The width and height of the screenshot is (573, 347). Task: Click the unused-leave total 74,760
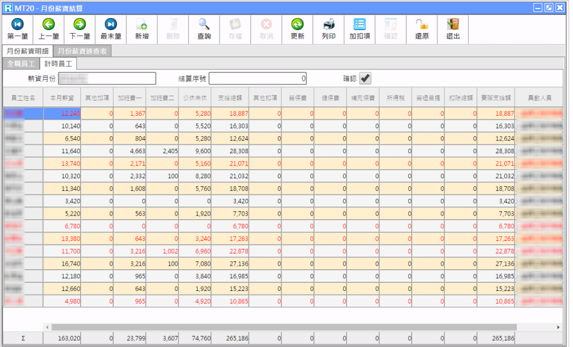[x=195, y=338]
